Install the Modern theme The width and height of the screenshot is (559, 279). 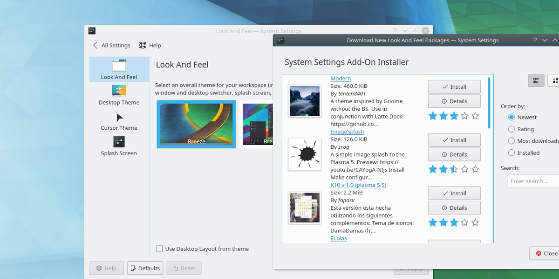click(x=454, y=86)
